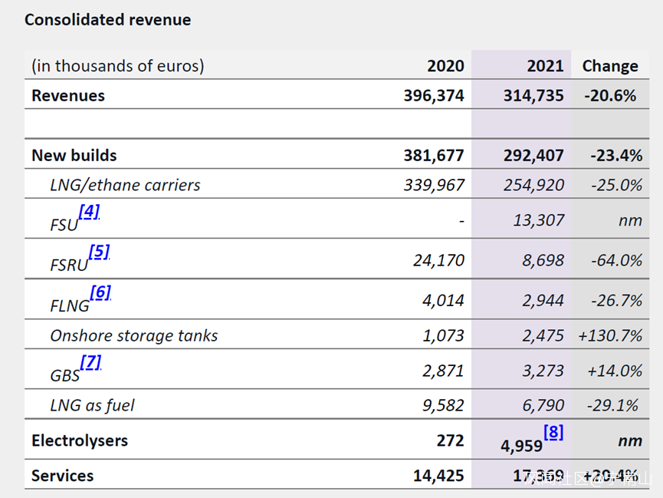
Task: Select the (in thousands of euros) header cell
Action: tap(118, 66)
